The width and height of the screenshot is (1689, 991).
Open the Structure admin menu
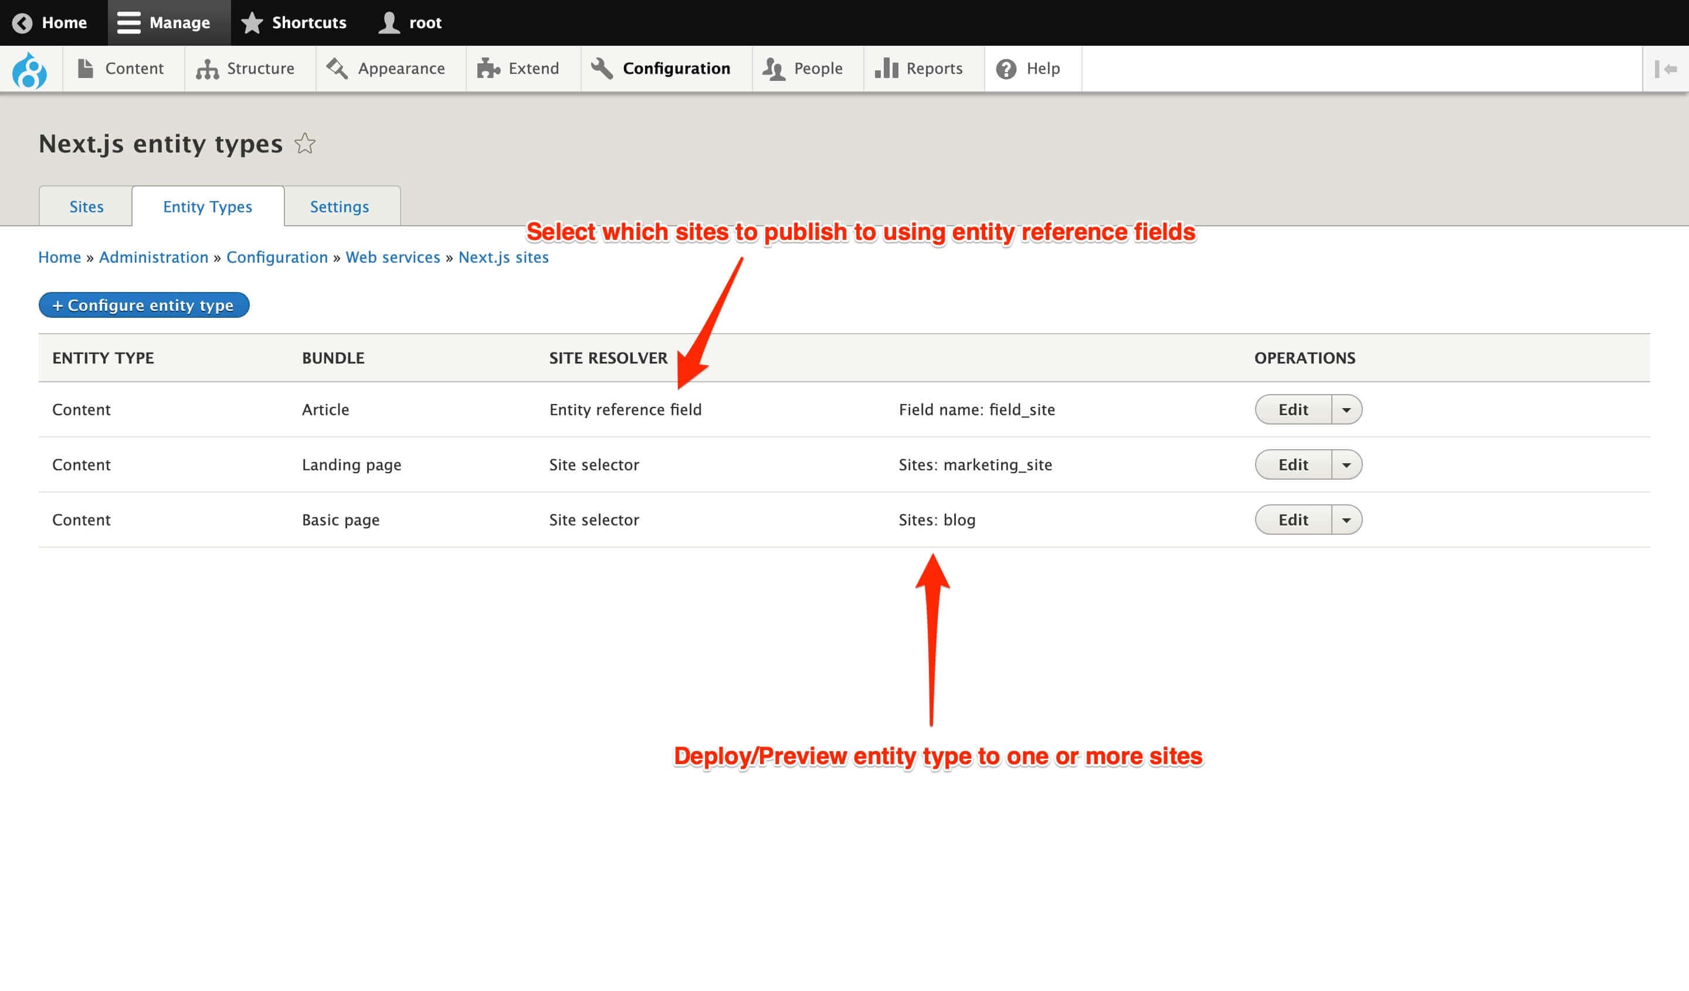tap(250, 69)
